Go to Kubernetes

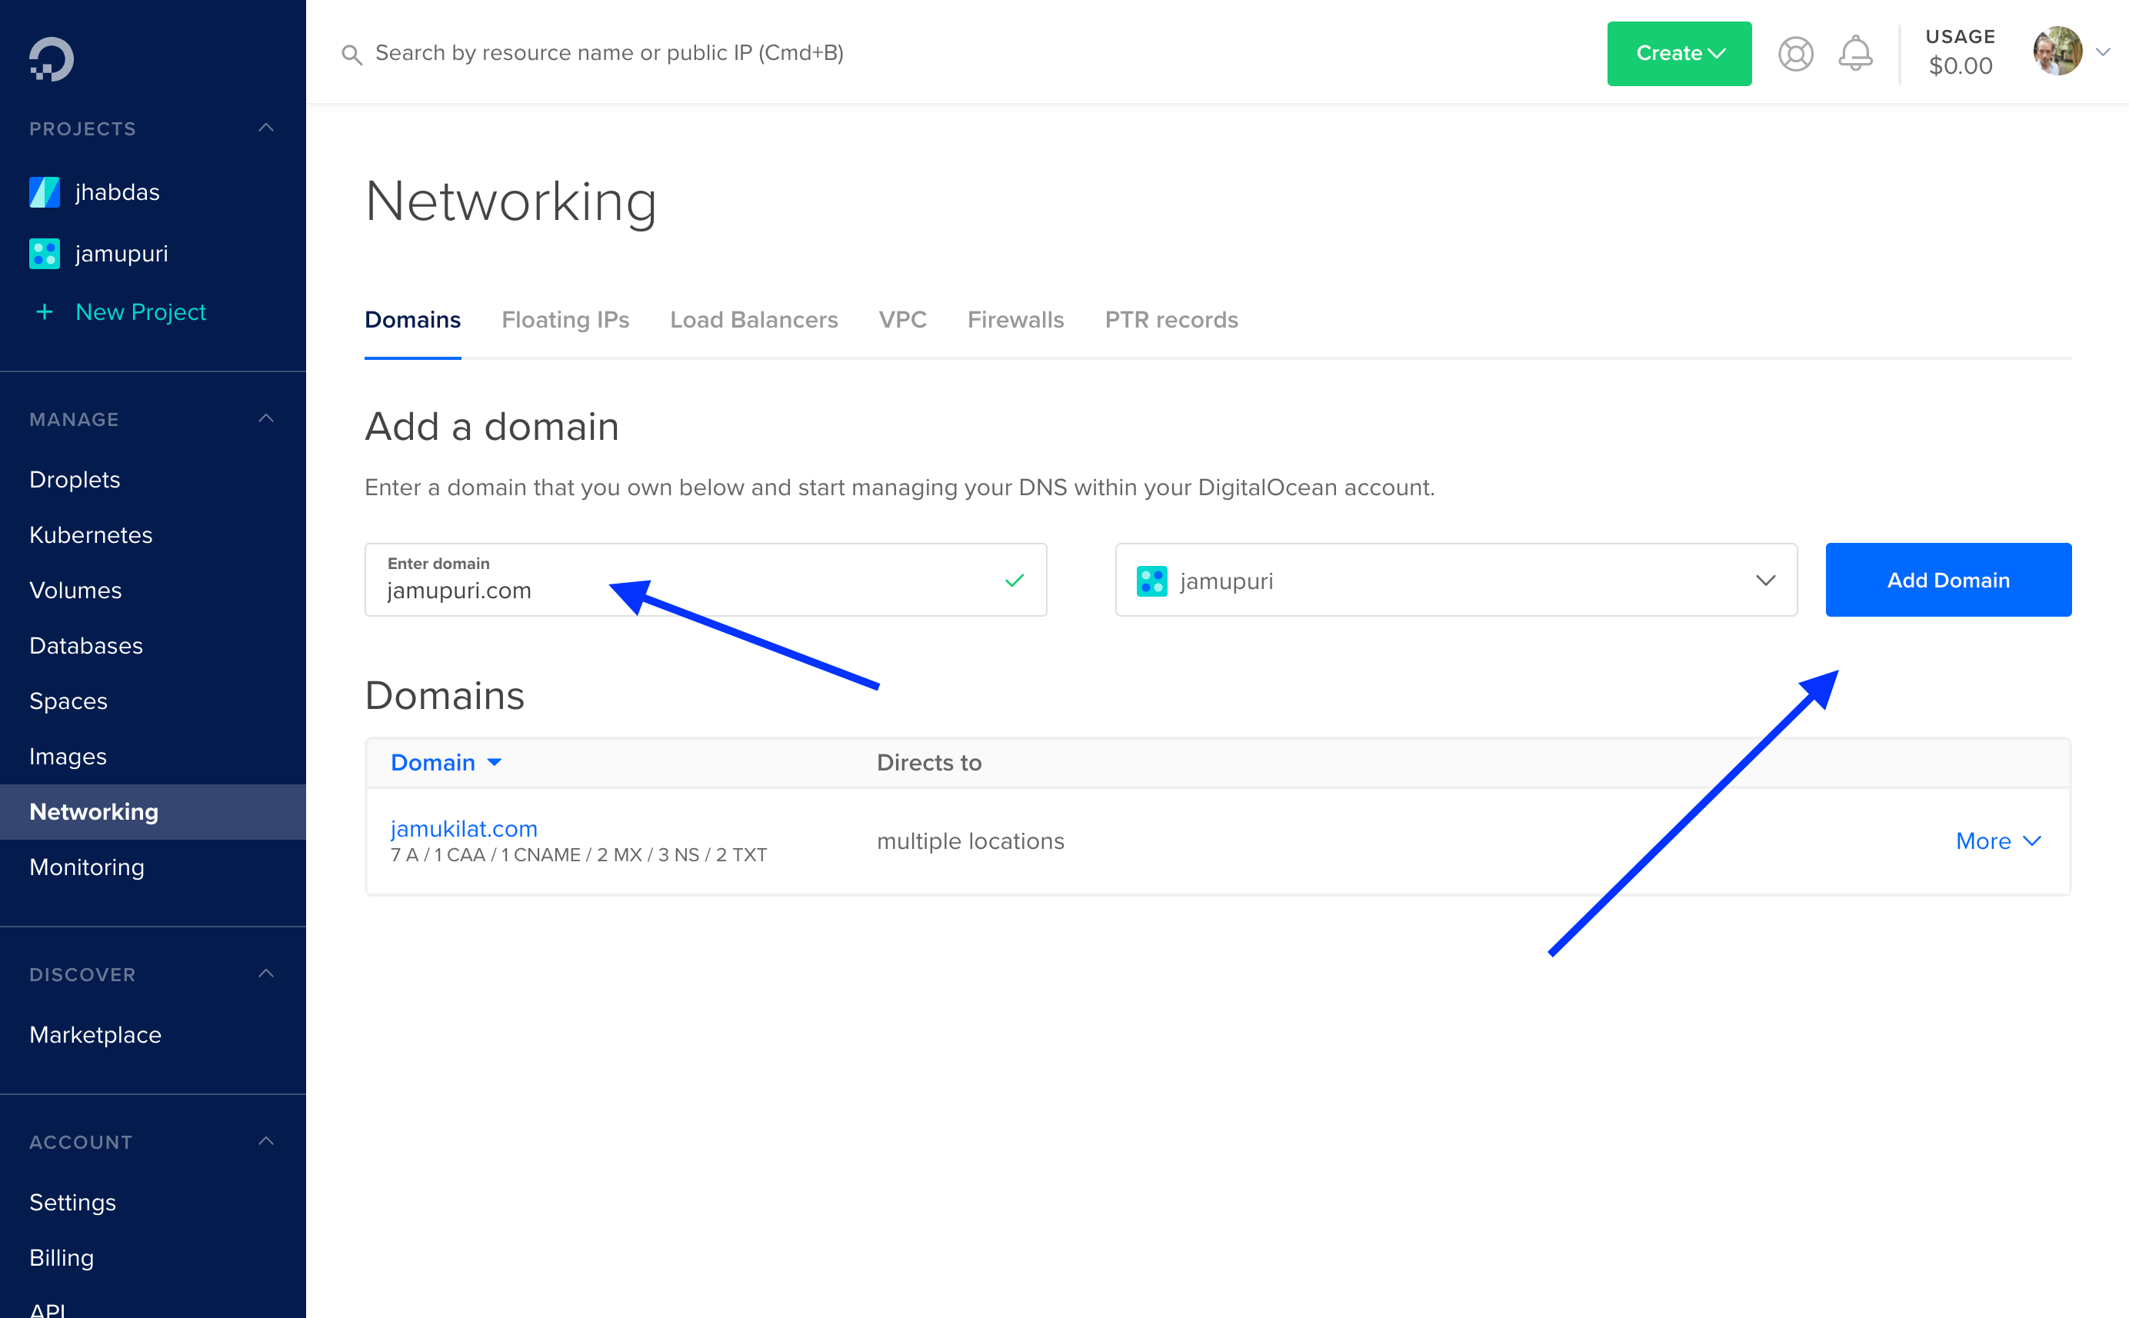pos(91,535)
